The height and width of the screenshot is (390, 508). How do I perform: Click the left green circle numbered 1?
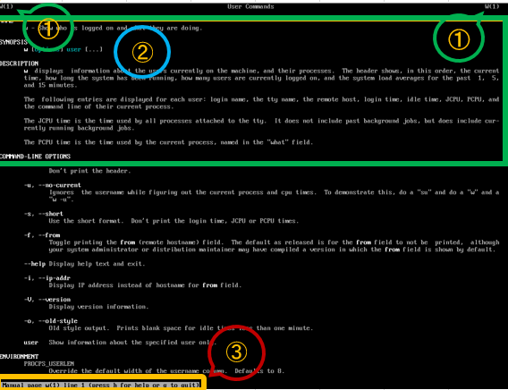click(47, 29)
